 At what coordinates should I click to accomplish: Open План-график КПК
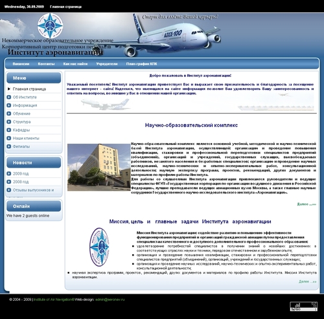[142, 64]
